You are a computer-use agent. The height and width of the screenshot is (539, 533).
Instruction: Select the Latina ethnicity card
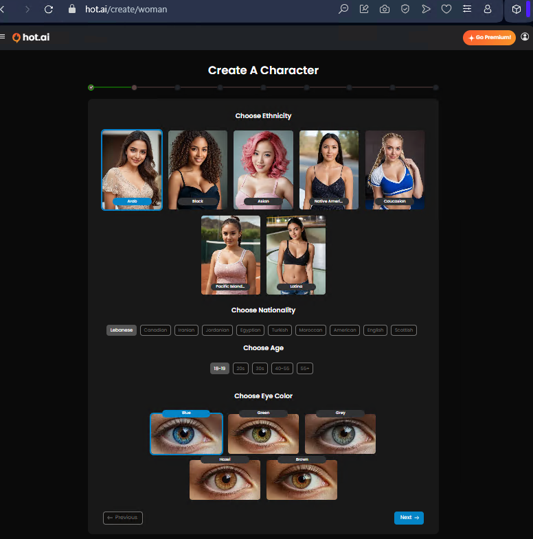point(296,255)
